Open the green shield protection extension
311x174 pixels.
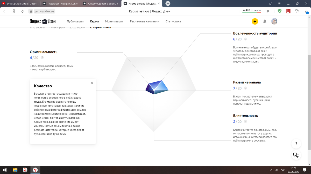pyautogui.click(x=280, y=11)
